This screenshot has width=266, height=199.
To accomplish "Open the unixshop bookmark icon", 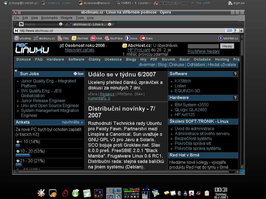I will point(16,38).
